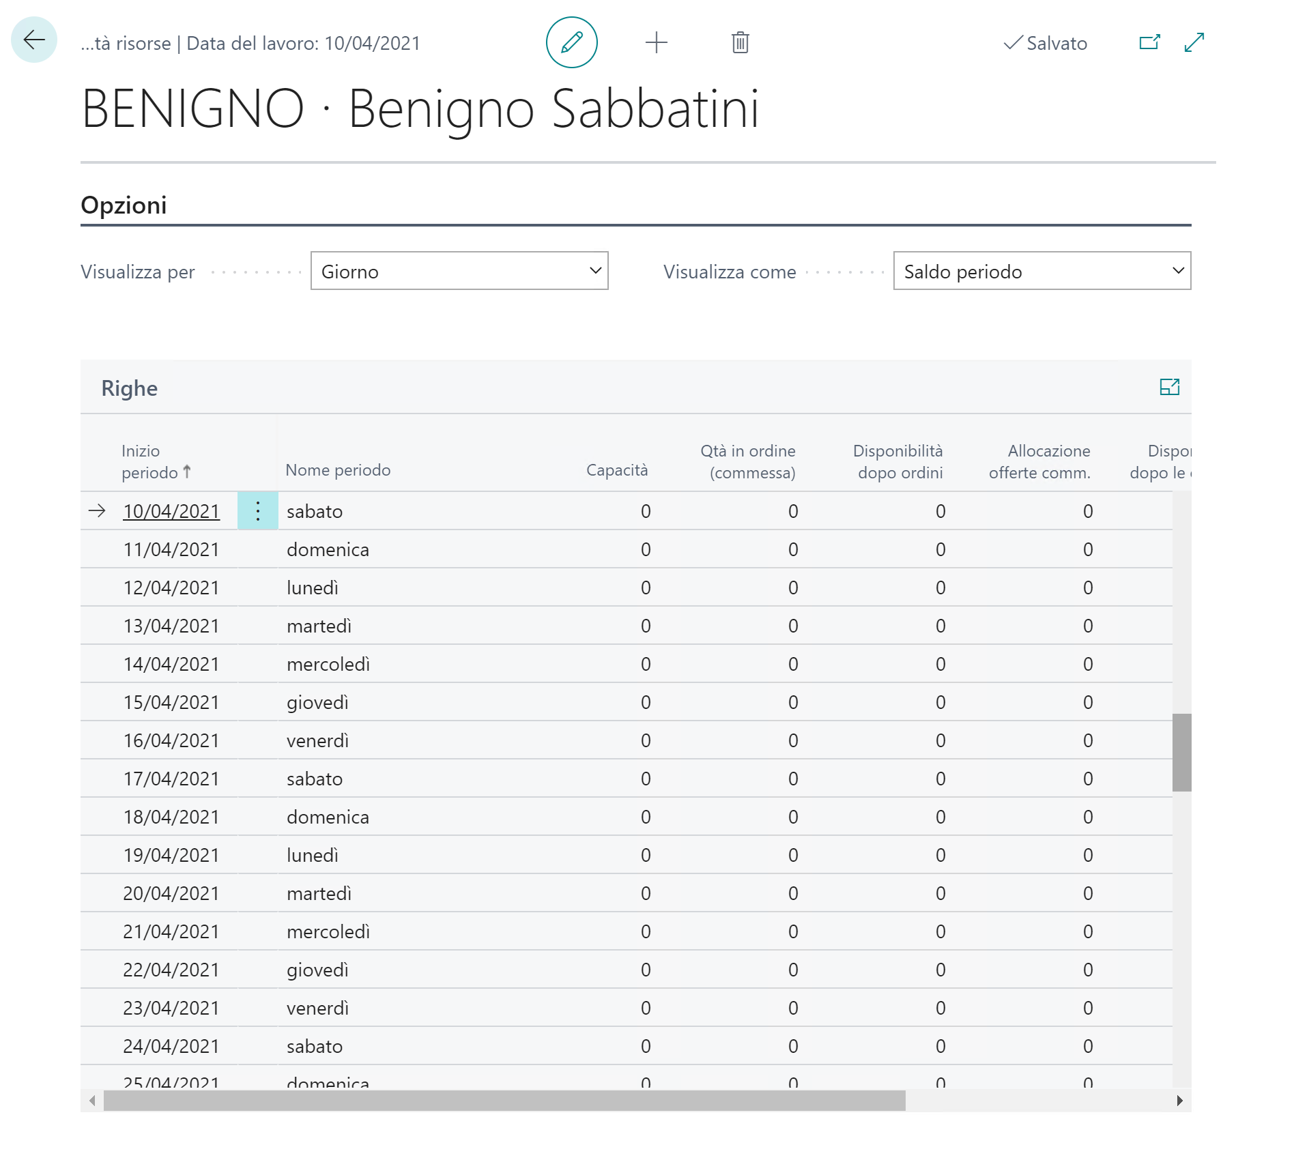Maximize the Righe list view icon
This screenshot has width=1294, height=1160.
1171,387
